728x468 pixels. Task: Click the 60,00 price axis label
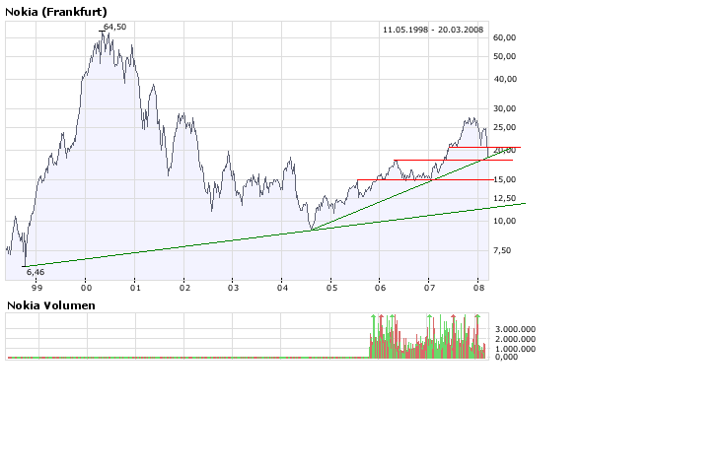505,37
